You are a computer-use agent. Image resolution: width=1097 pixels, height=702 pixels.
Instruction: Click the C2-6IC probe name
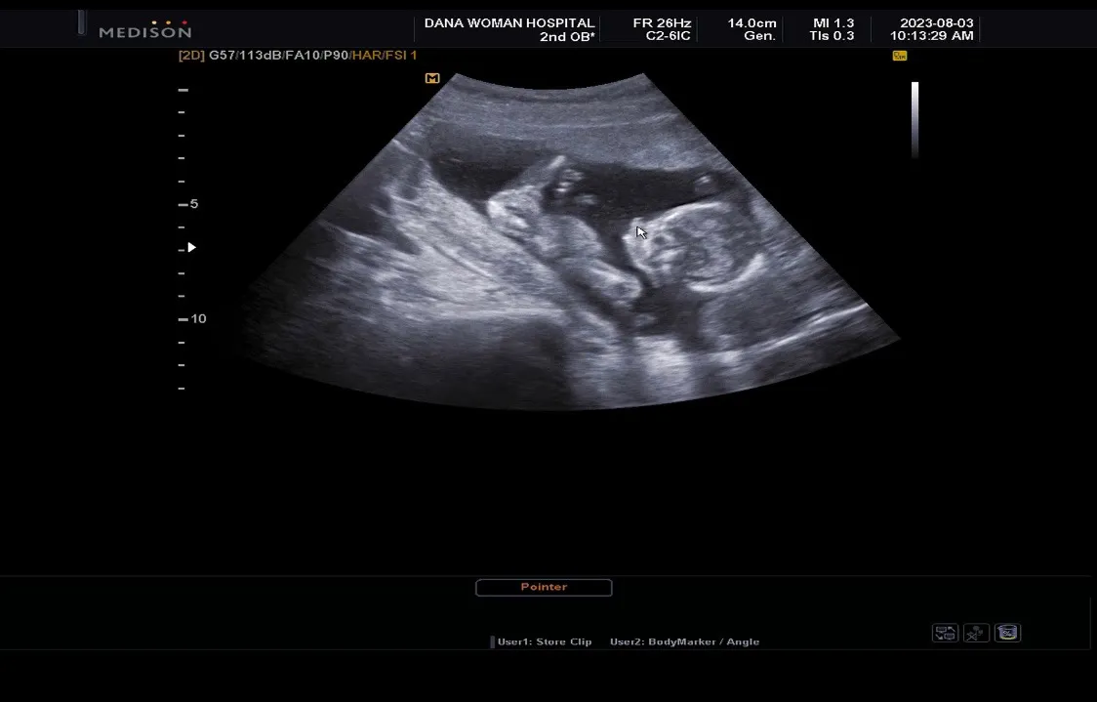click(x=669, y=36)
